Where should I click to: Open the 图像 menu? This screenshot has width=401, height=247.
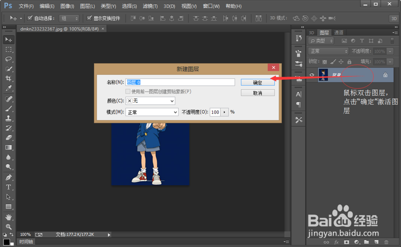(x=67, y=6)
